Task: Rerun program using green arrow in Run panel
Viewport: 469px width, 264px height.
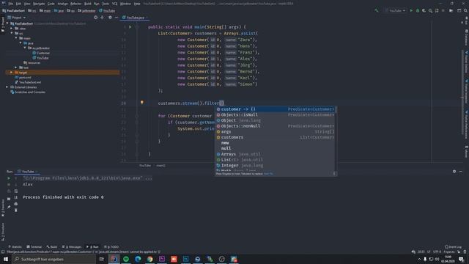Action: 9,178
